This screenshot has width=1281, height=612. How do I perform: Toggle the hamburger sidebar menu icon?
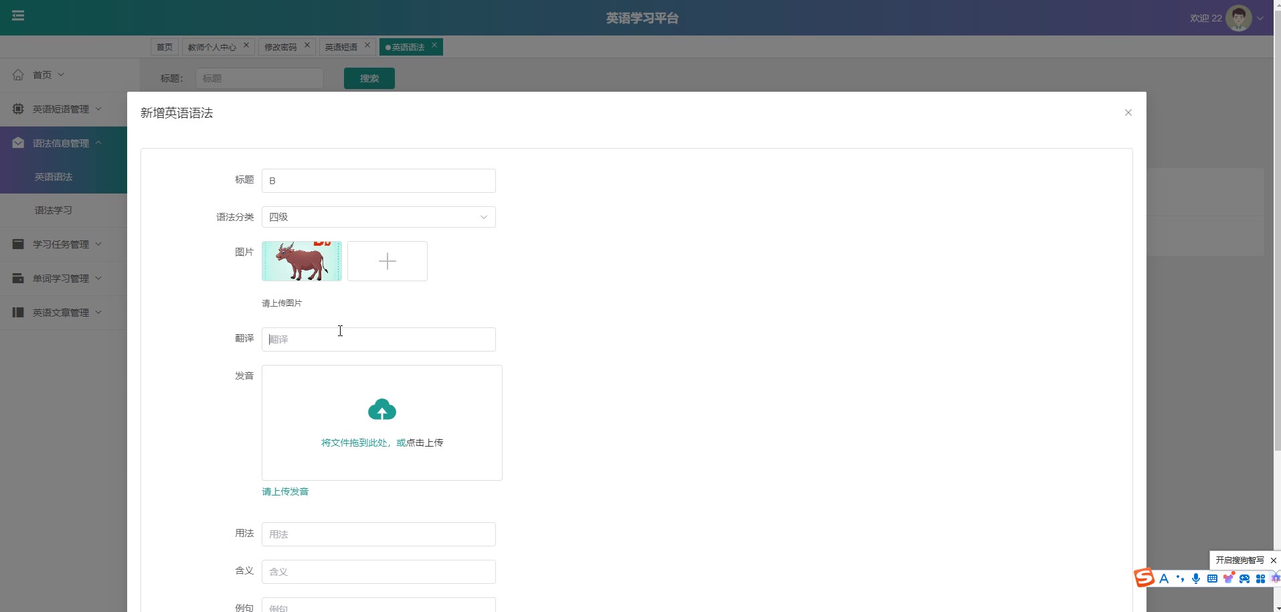[x=18, y=15]
